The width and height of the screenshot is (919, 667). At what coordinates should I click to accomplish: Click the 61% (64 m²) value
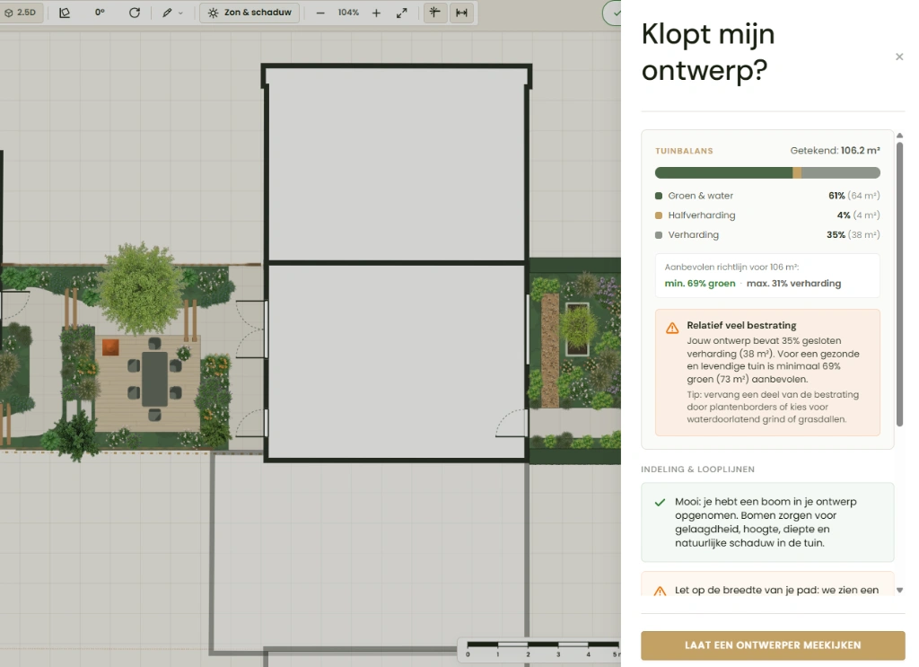coord(854,196)
